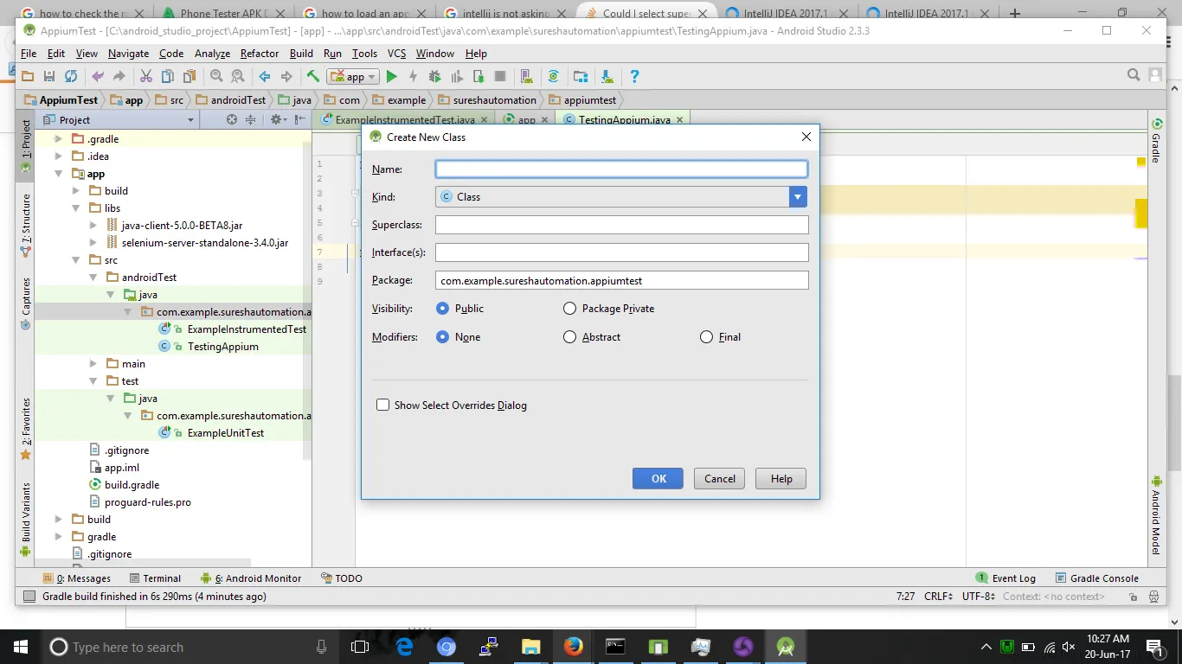The image size is (1182, 664).
Task: Select the None modifier radio button
Action: point(443,337)
